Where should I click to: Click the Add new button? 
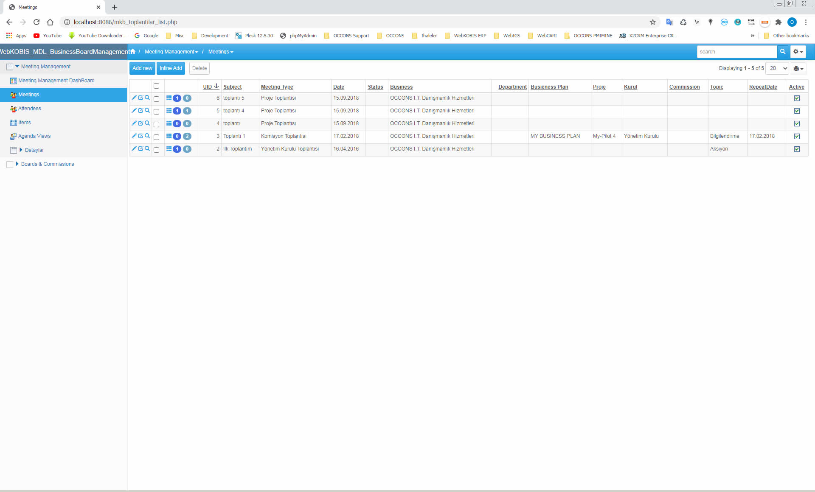142,68
